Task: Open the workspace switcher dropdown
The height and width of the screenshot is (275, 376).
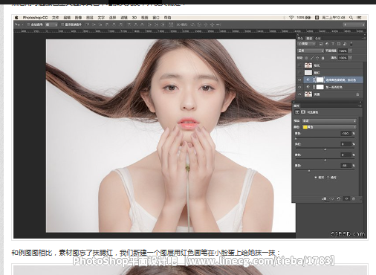Action: (x=354, y=25)
